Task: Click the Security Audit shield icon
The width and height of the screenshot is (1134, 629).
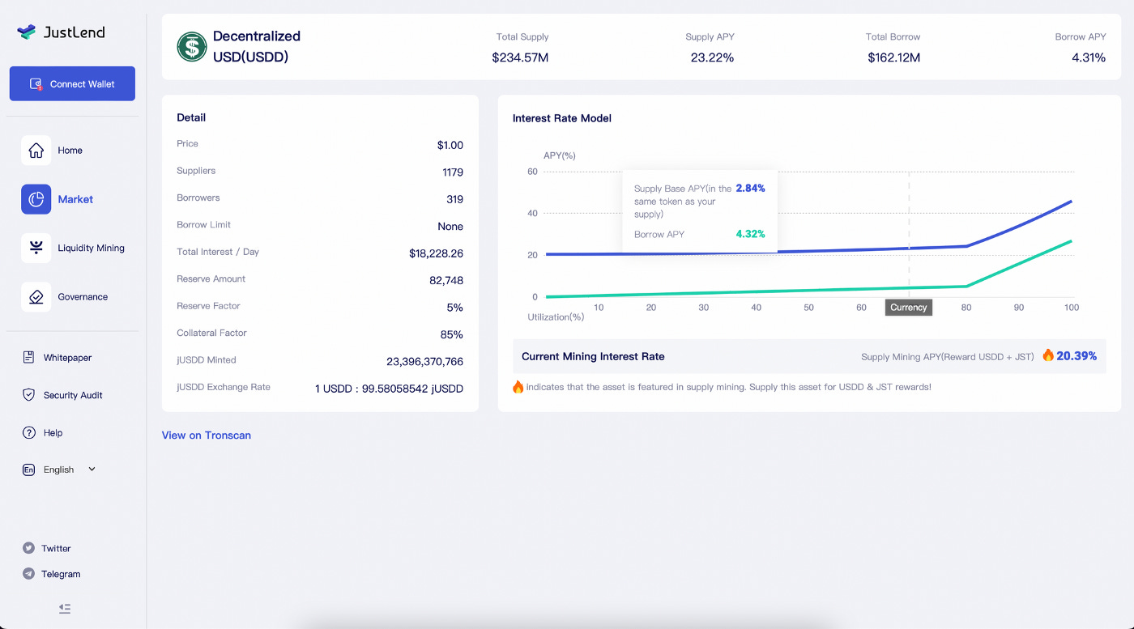Action: (x=28, y=395)
